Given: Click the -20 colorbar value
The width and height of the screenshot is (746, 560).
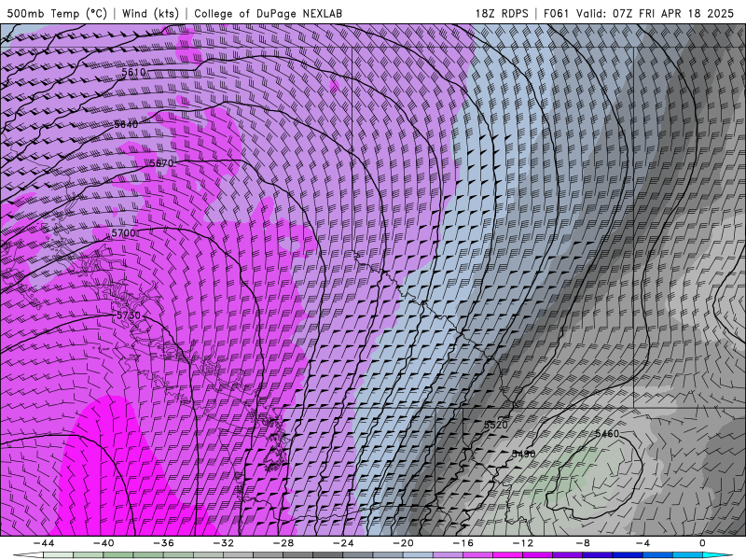Looking at the screenshot, I should (x=404, y=543).
